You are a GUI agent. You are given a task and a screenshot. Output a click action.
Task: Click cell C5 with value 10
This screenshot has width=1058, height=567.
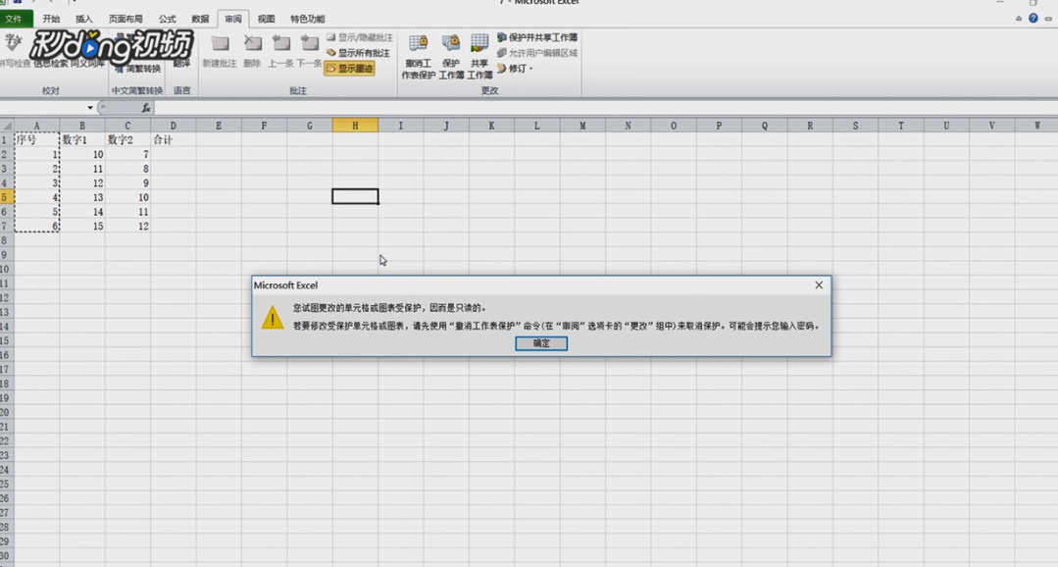127,197
